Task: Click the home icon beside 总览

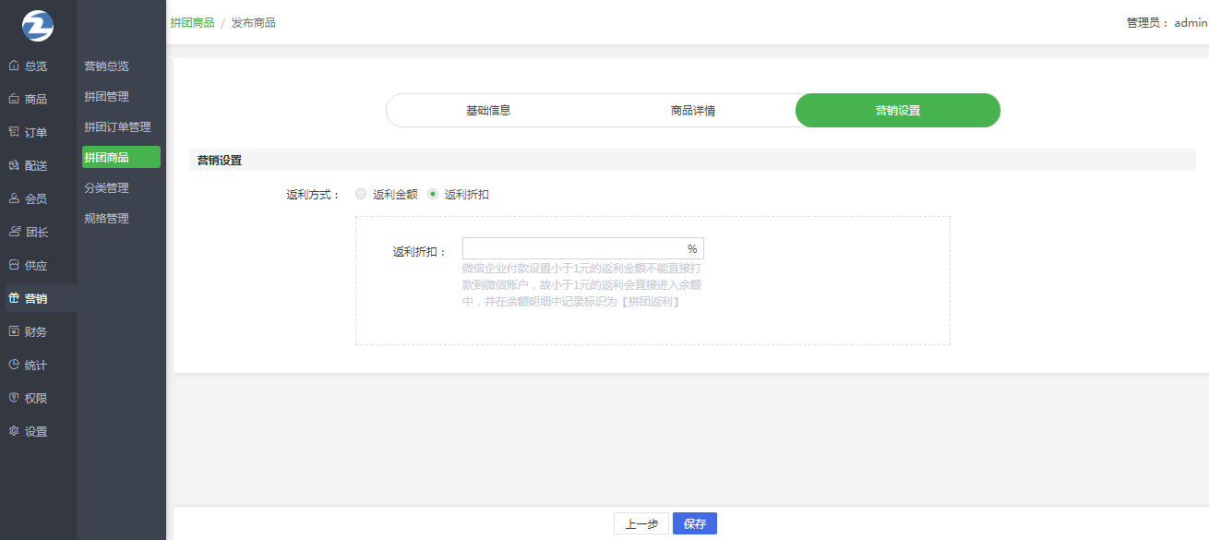Action: coord(13,66)
